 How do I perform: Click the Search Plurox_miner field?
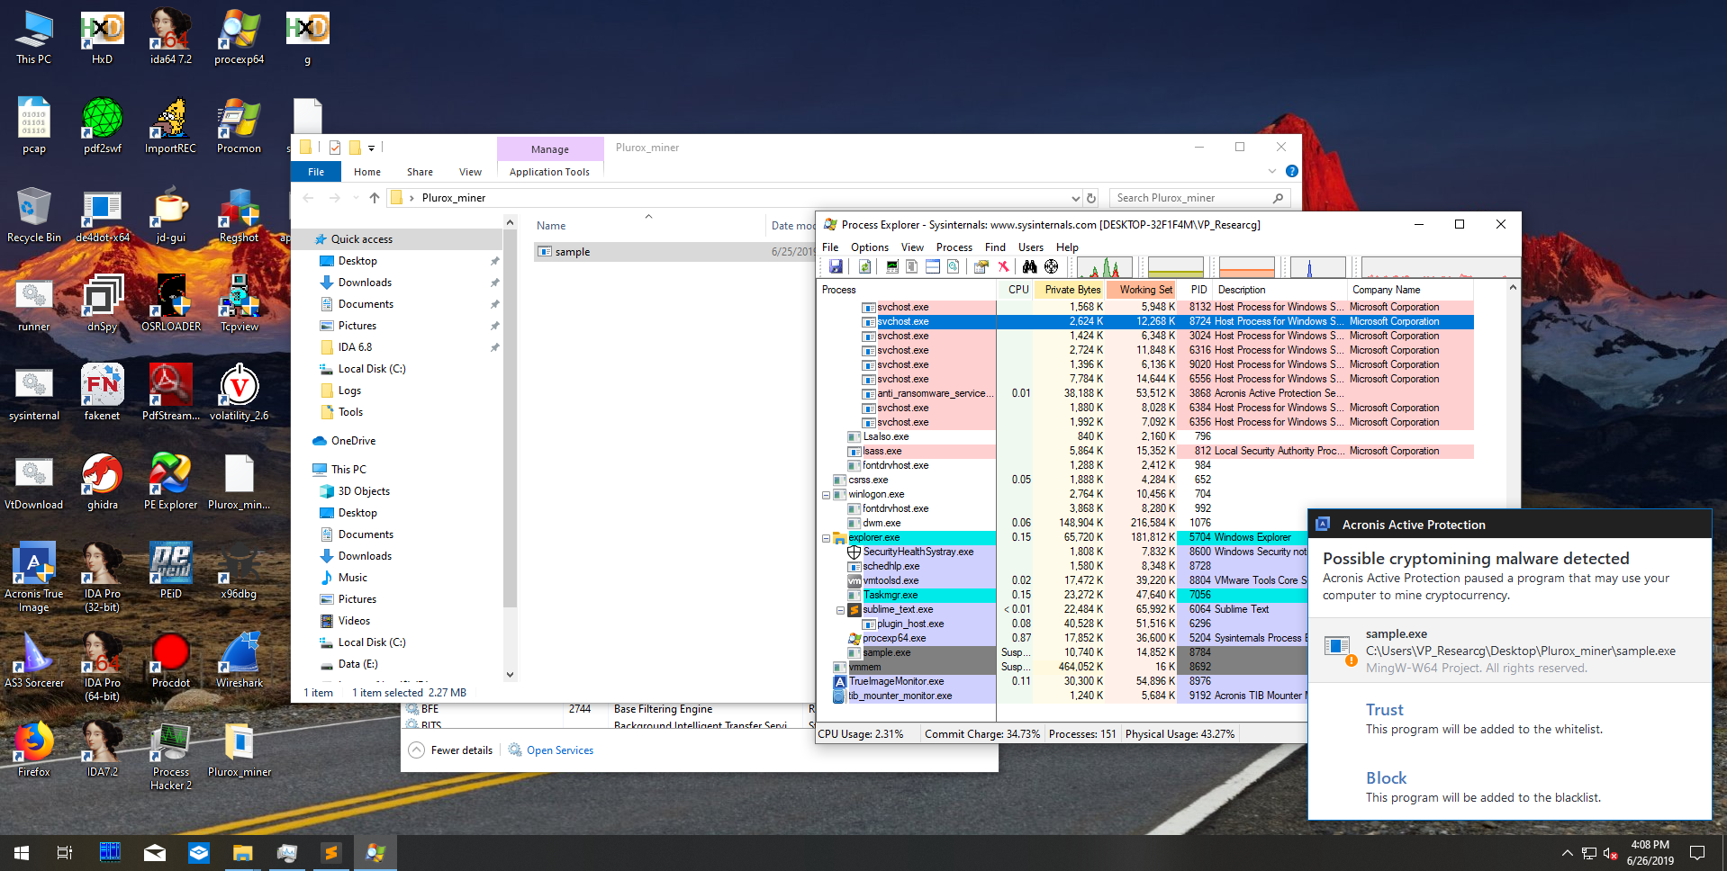coord(1190,198)
